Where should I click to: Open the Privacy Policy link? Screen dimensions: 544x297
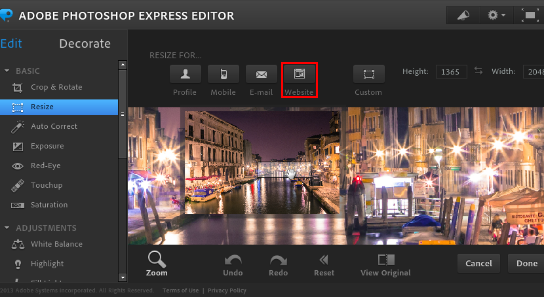pyautogui.click(x=227, y=290)
